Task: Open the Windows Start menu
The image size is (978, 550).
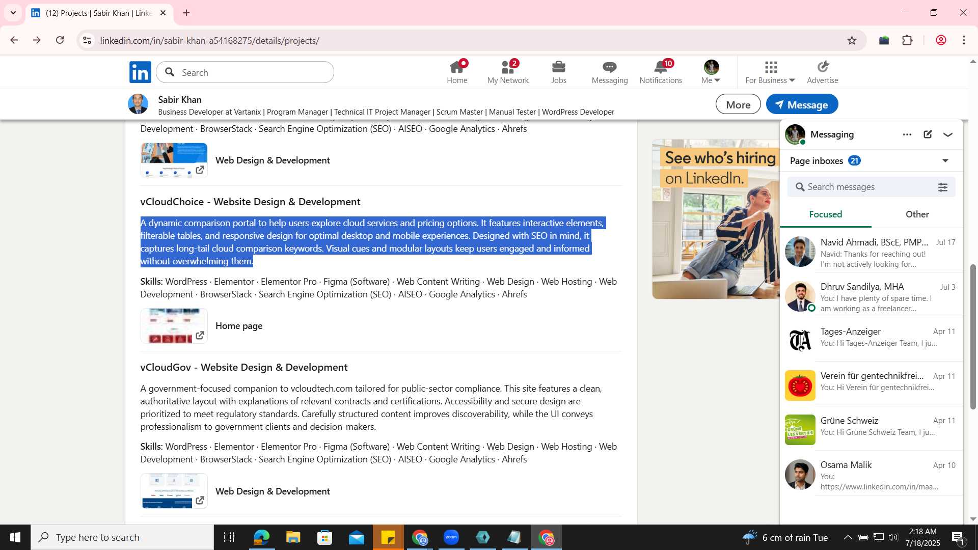Action: [x=15, y=537]
